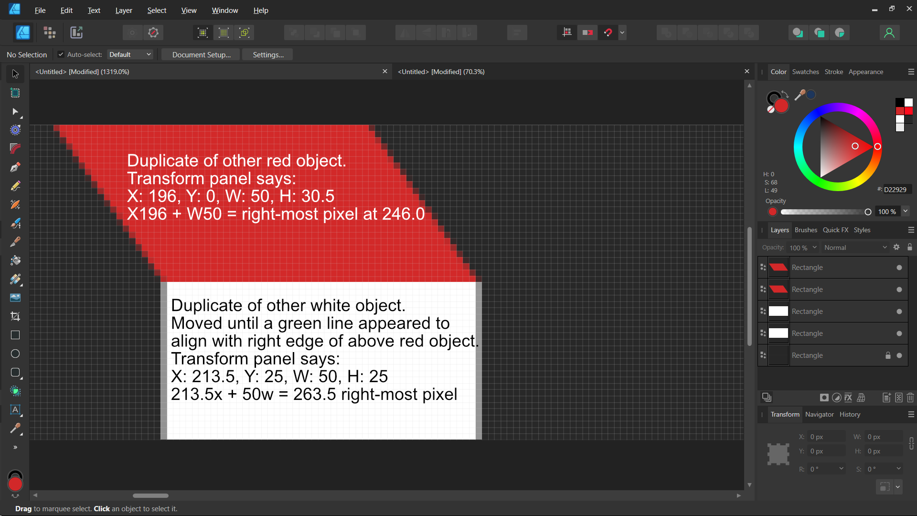Toggle snapping magnet button
The height and width of the screenshot is (516, 917).
(608, 32)
